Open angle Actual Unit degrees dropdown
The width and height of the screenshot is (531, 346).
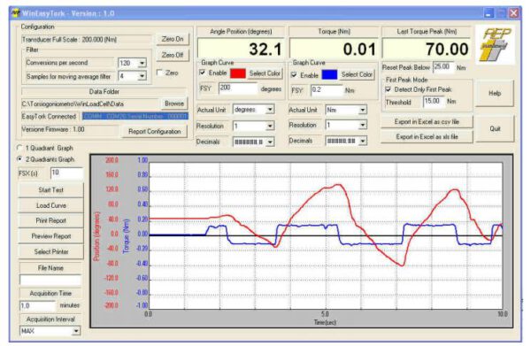(270, 110)
